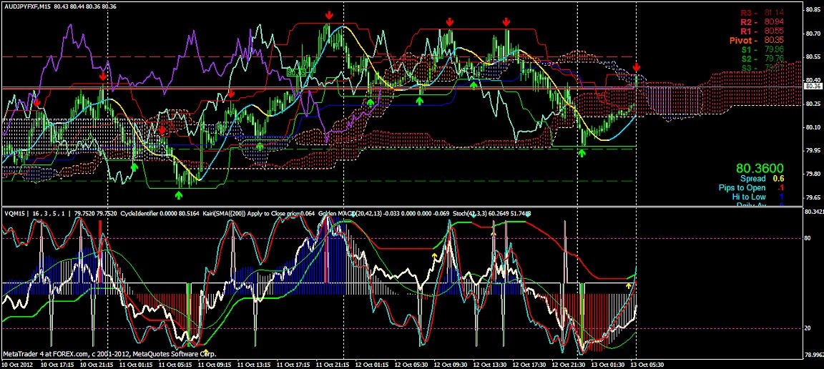
Task: Click the large green 80.3600 price display
Action: [760, 168]
